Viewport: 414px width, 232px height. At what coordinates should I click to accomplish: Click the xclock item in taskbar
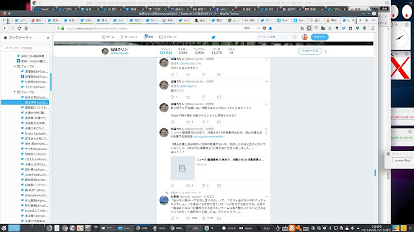point(229,228)
